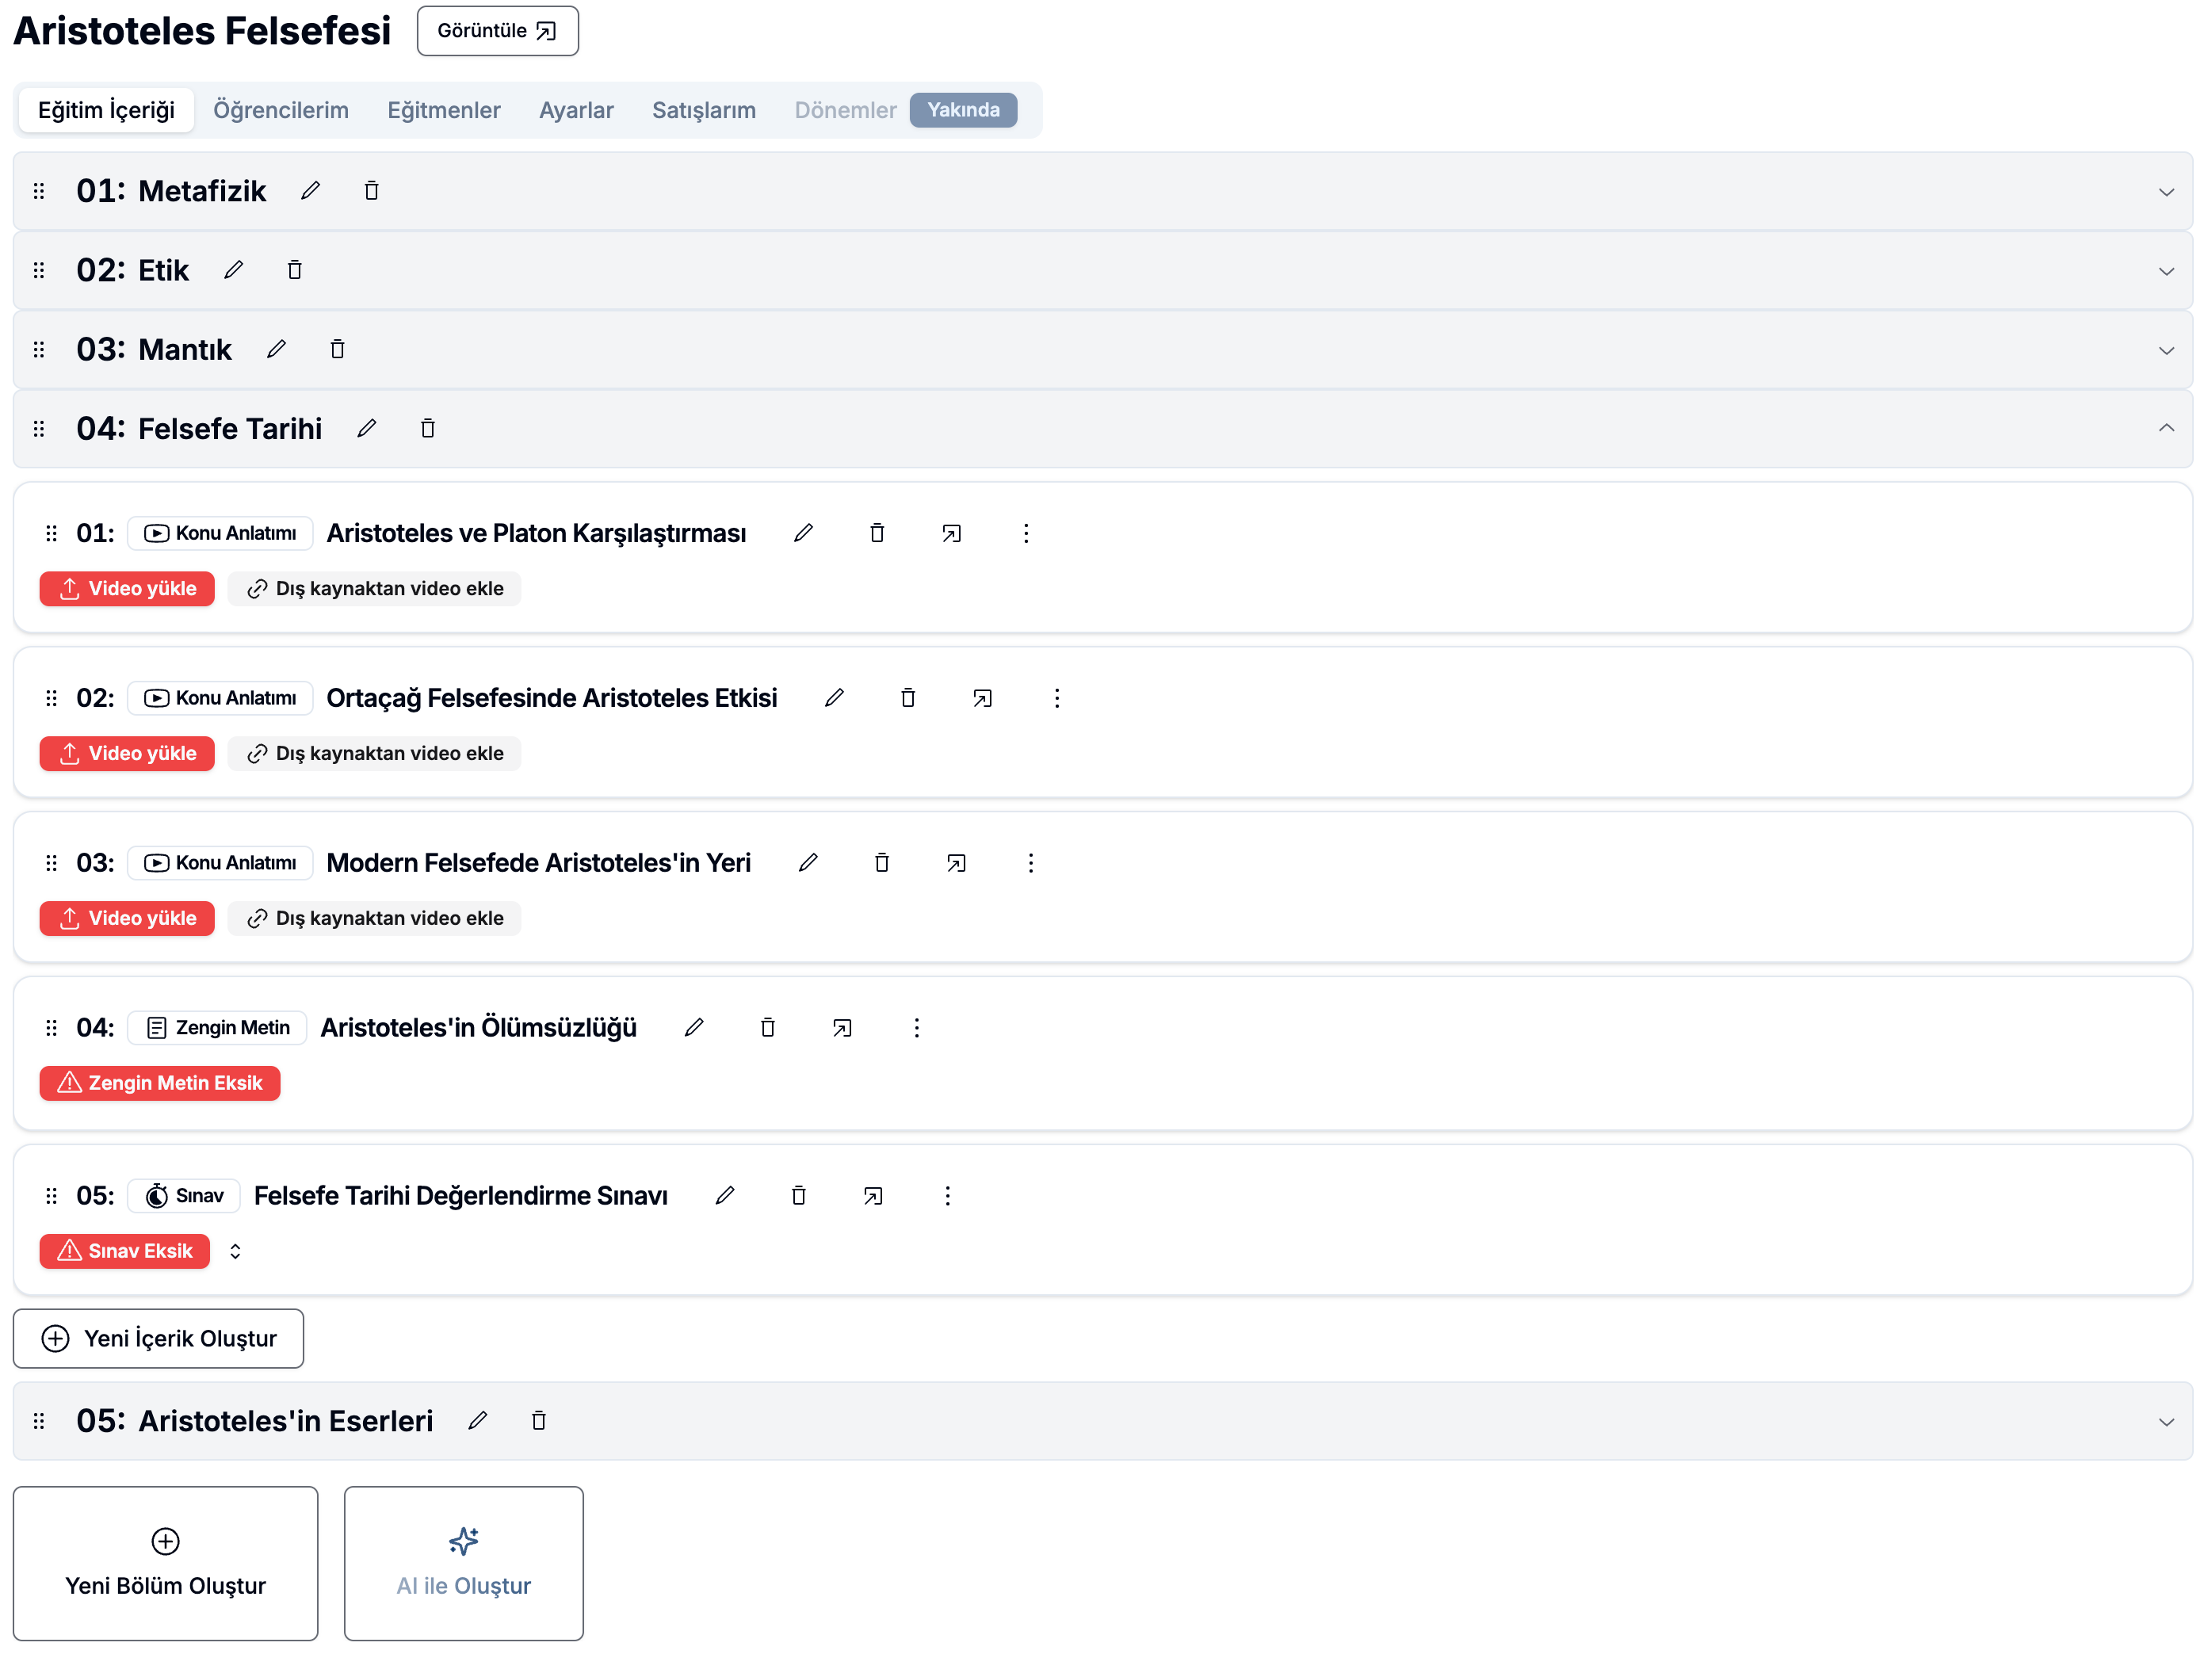The width and height of the screenshot is (2212, 1654).
Task: Open Aristoteles ve Platon Karşılaştırması in new view
Action: pyautogui.click(x=951, y=533)
